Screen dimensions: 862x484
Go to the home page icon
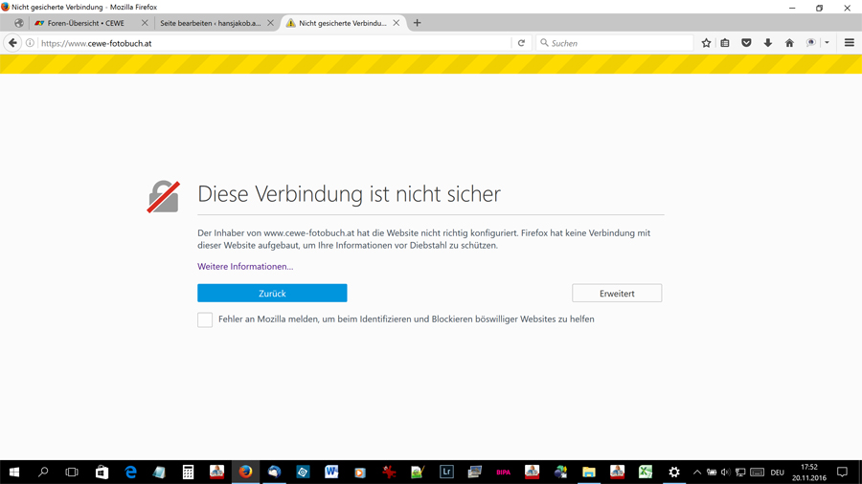click(789, 43)
